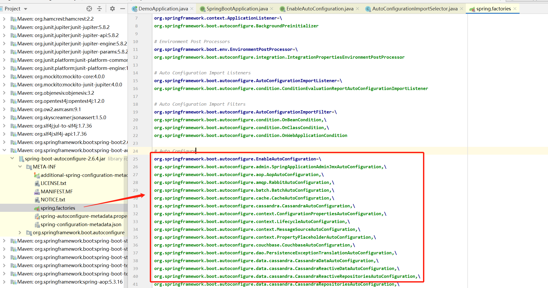The width and height of the screenshot is (548, 288).
Task: Click the META-INF folder icon
Action: [29, 167]
